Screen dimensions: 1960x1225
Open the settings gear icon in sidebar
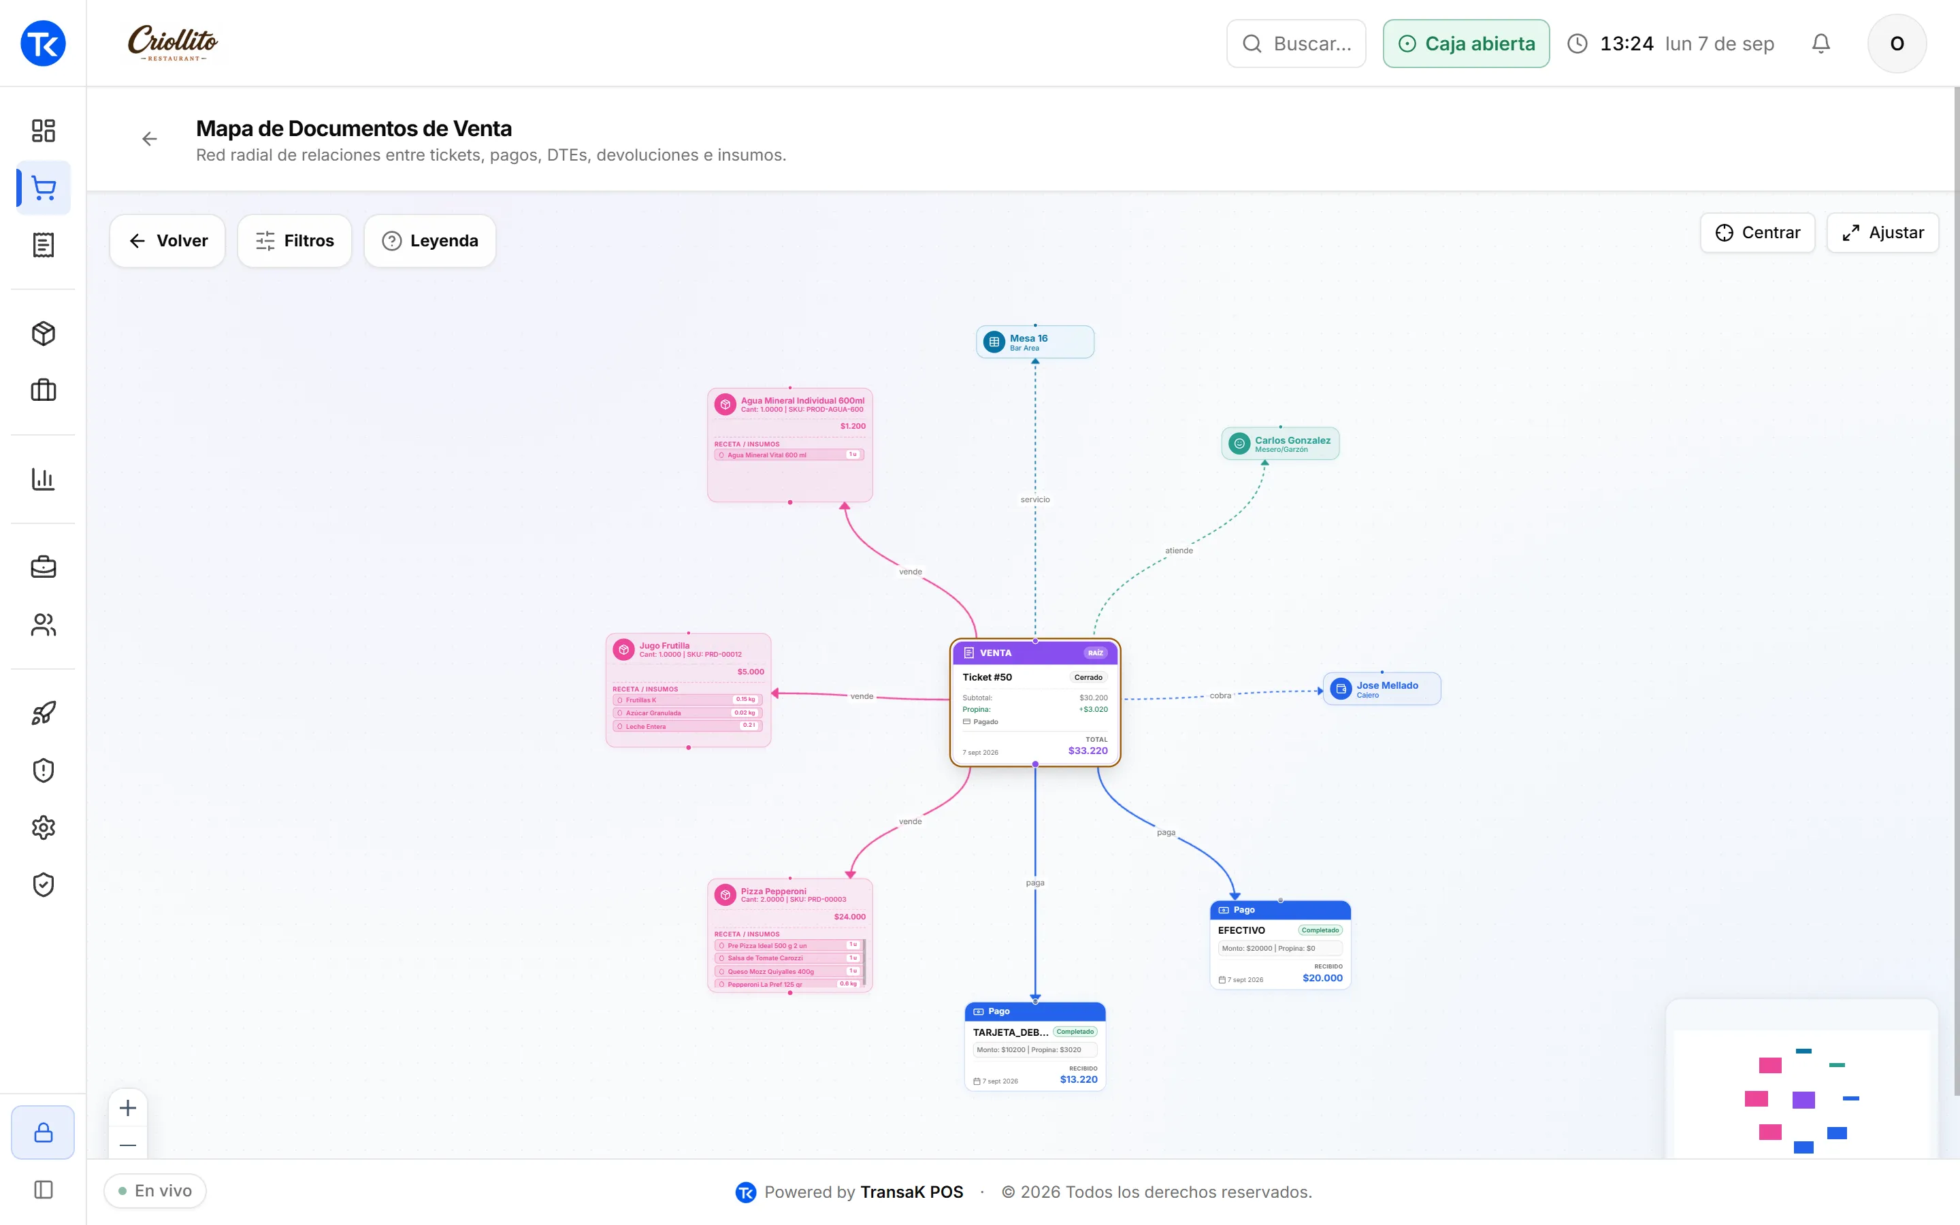[x=43, y=827]
